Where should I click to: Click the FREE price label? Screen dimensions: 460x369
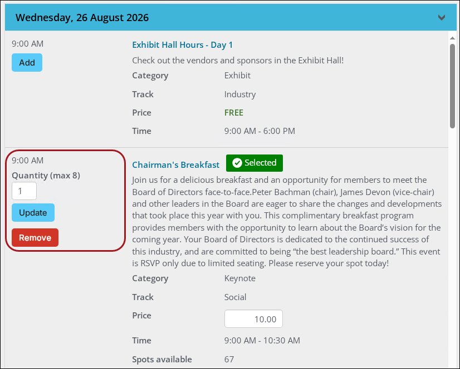[x=234, y=112]
